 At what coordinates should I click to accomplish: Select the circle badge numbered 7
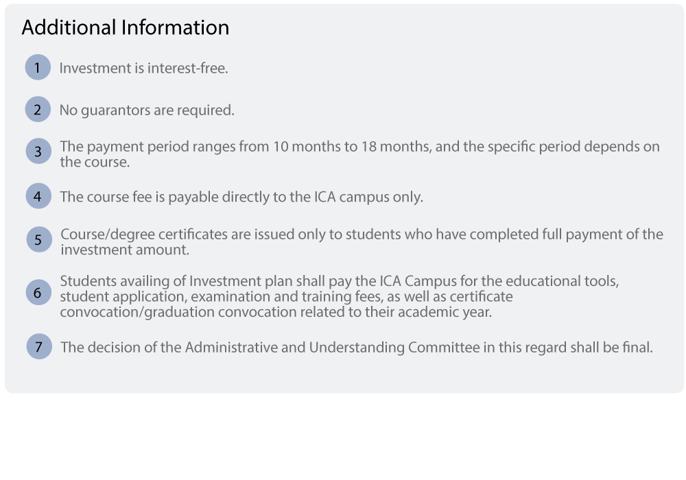tap(39, 347)
